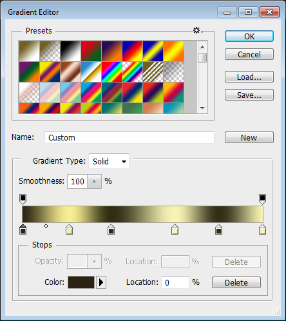Select the last yellow color stop
Screen dimensions: 286x321
pyautogui.click(x=262, y=229)
